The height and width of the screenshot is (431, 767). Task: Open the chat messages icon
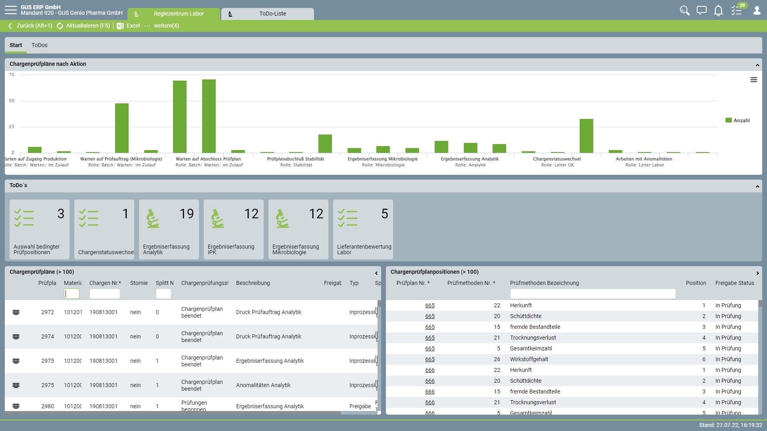pos(701,10)
